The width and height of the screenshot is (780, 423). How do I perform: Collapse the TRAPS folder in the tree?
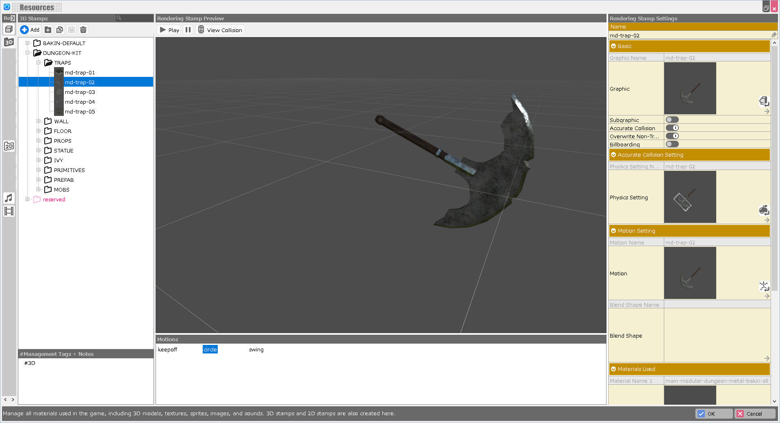(x=39, y=62)
